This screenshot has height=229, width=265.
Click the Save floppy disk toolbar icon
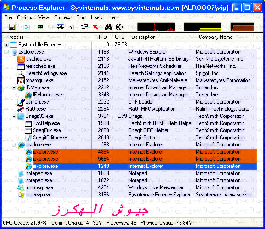12,27
